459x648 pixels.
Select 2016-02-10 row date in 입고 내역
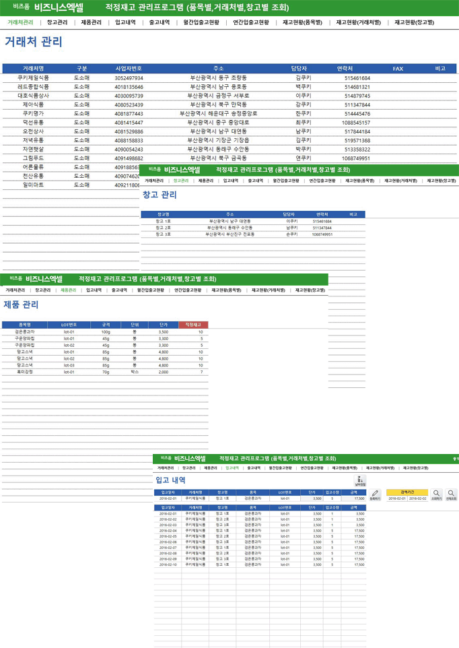168,564
